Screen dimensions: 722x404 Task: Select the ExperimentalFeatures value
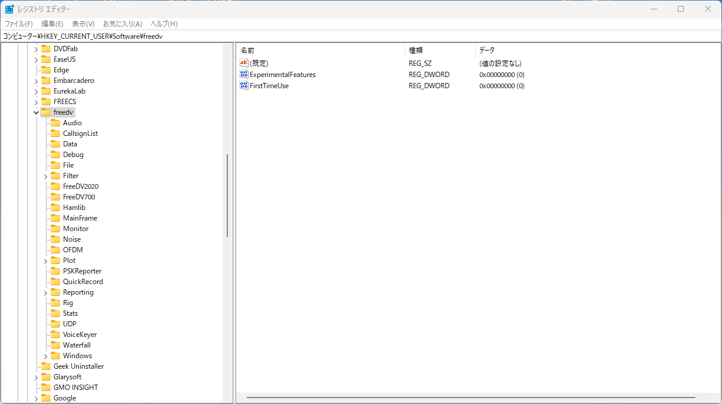point(282,75)
